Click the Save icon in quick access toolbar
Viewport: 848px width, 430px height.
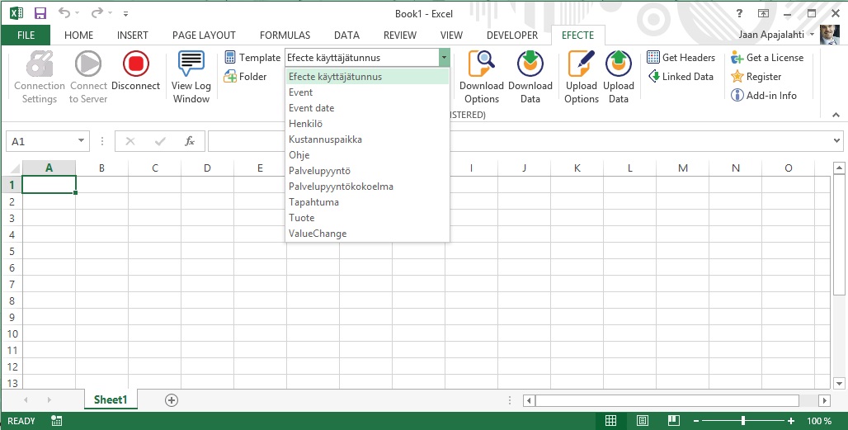[x=40, y=13]
